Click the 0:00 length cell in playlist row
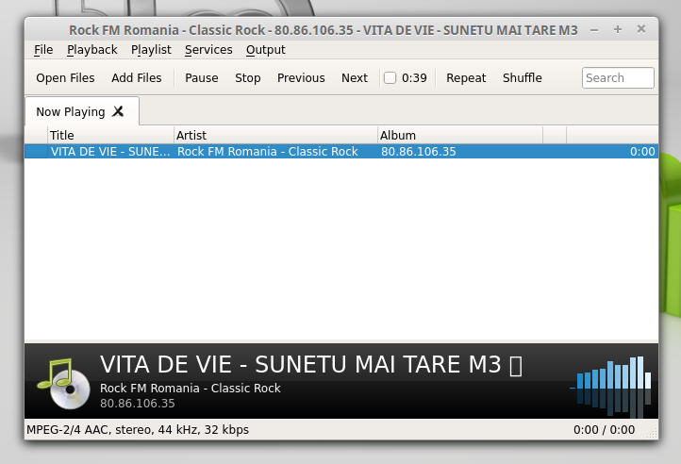Viewport: 681px width, 464px height. [642, 152]
